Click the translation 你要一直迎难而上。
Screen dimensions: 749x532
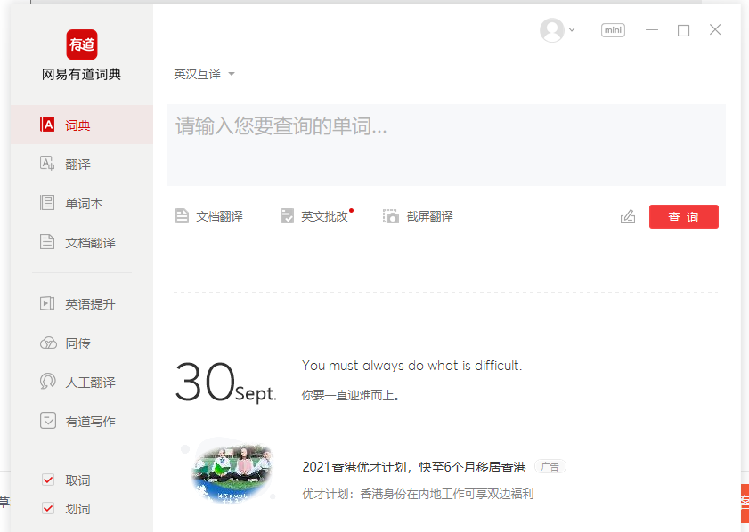[x=351, y=395]
